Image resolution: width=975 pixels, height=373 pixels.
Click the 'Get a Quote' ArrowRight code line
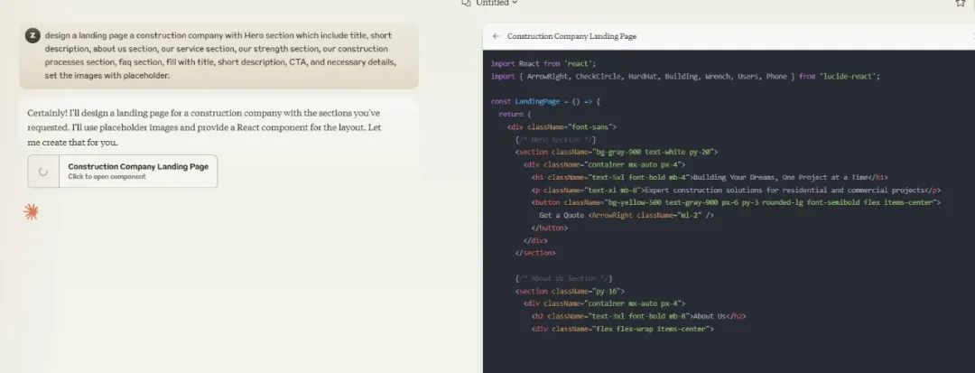point(627,215)
